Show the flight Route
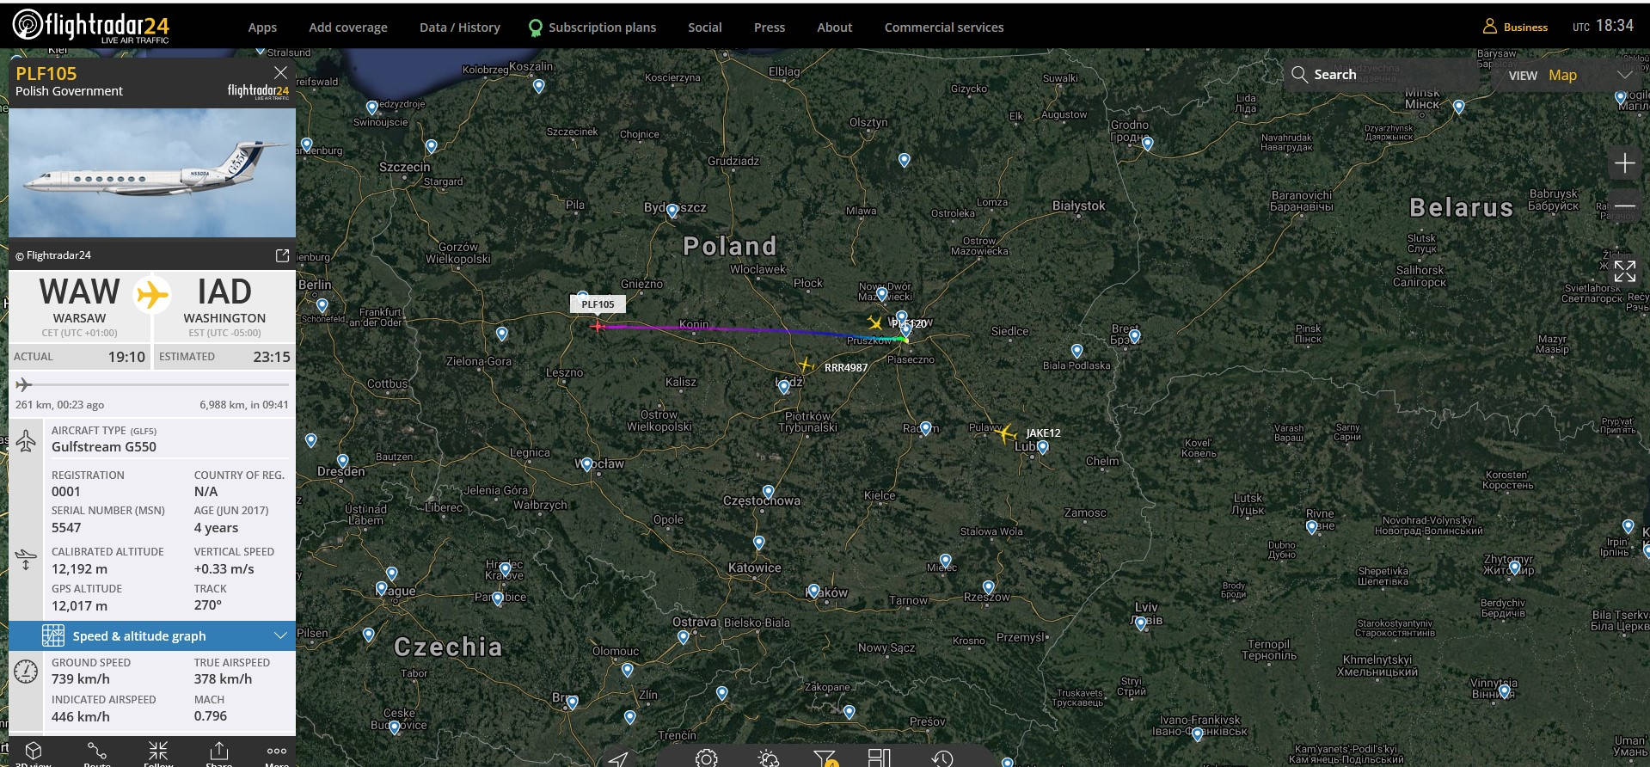The width and height of the screenshot is (1650, 767). [x=97, y=753]
